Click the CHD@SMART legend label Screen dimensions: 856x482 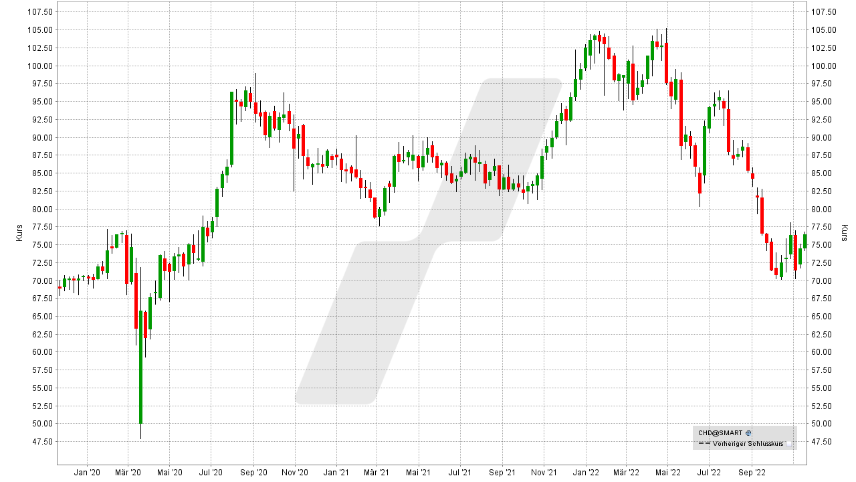[x=720, y=433]
